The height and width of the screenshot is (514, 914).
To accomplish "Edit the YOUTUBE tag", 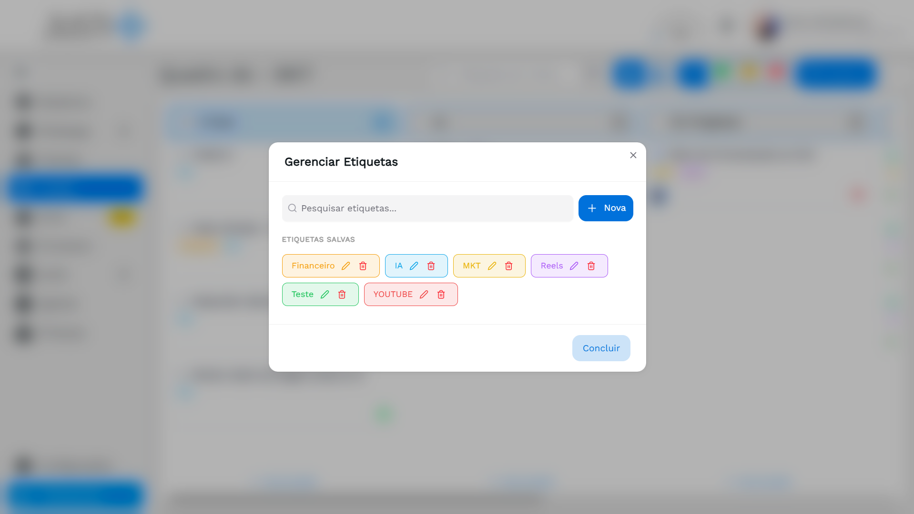I will click(x=424, y=295).
